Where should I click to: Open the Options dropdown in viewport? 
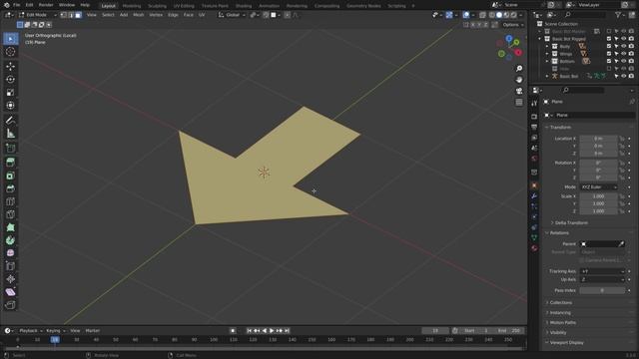coord(512,25)
